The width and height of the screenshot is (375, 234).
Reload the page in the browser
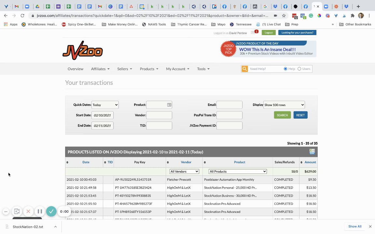tap(22, 16)
